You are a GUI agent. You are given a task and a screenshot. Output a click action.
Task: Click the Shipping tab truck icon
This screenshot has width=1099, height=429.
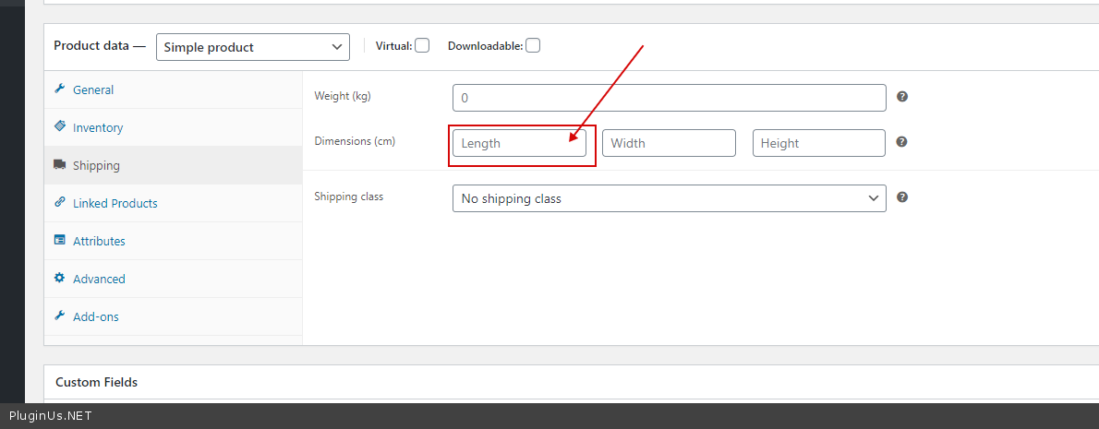click(x=60, y=165)
